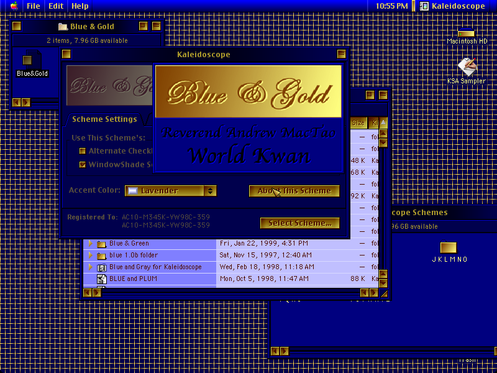Select the J K L M N O folder icon
This screenshot has width=497, height=373.
(449, 247)
